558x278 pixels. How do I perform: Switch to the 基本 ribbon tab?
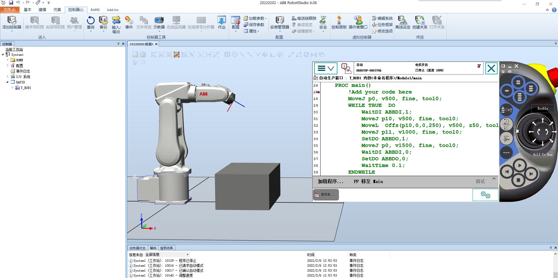click(28, 10)
